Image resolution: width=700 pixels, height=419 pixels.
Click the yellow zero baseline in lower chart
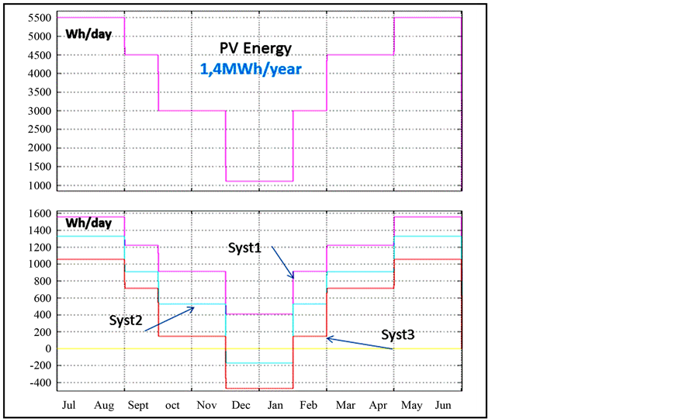pyautogui.click(x=259, y=348)
